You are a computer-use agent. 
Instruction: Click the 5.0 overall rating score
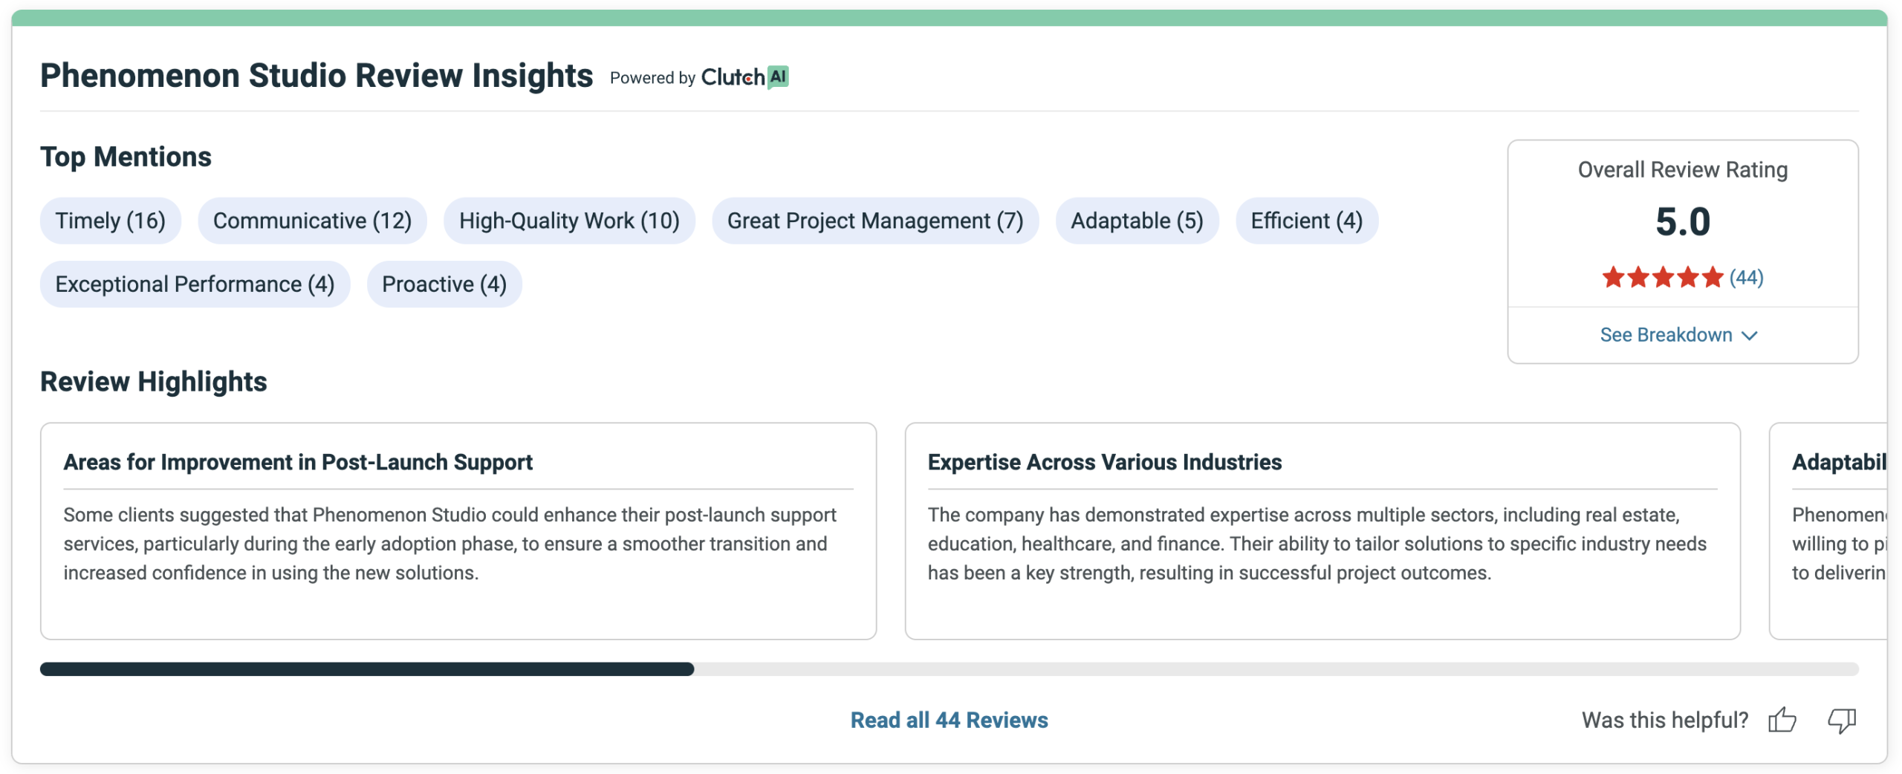tap(1683, 221)
